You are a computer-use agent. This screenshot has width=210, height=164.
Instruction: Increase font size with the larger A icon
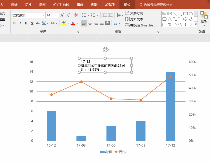(62, 15)
